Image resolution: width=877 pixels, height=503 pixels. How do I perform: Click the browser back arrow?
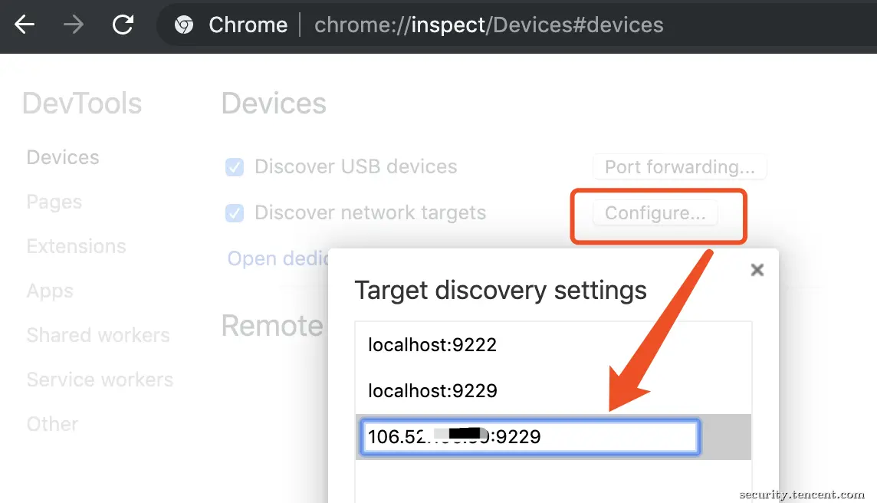coord(25,25)
